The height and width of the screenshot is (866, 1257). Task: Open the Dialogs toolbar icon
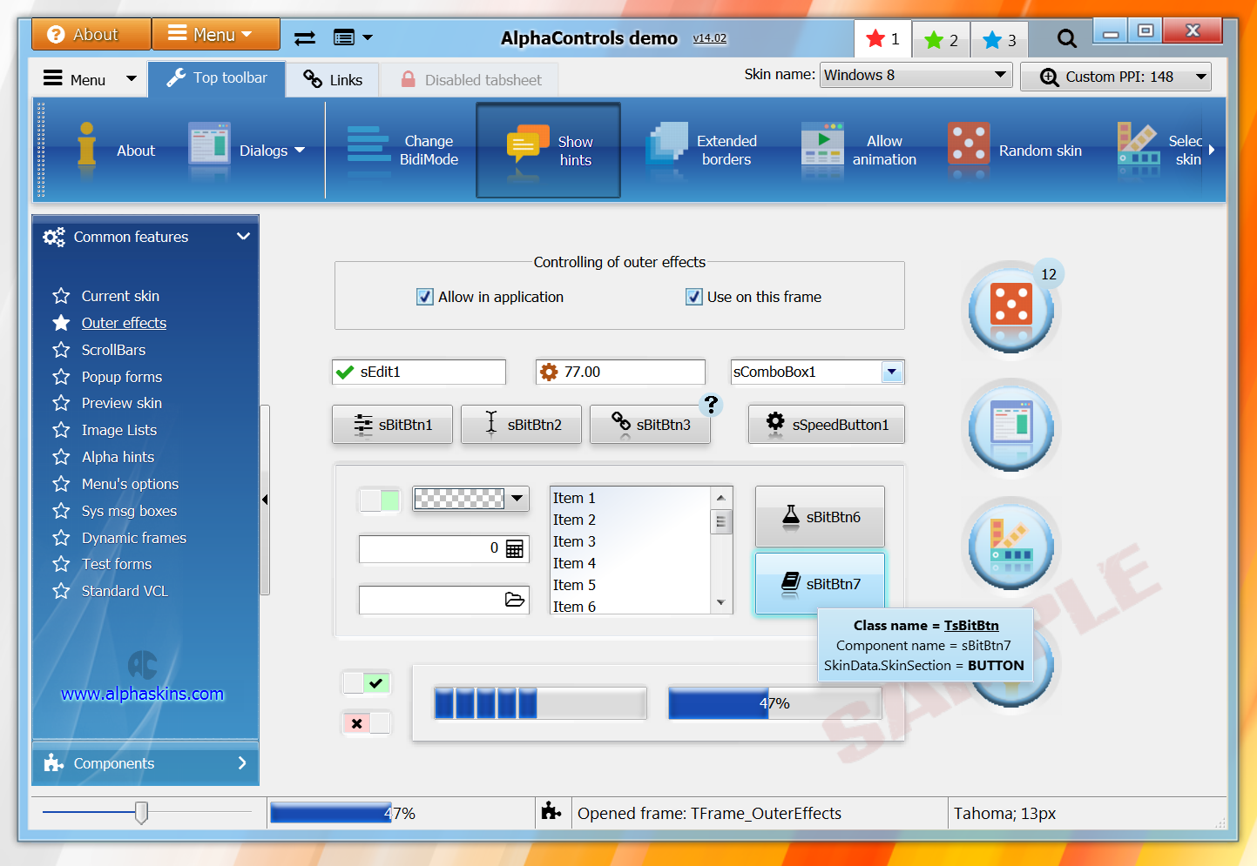(209, 144)
